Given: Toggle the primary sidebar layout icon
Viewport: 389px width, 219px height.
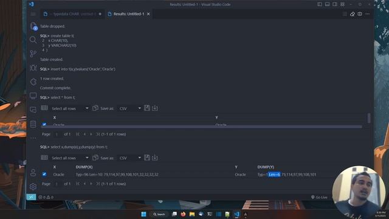Looking at the screenshot, I should 320,4.
